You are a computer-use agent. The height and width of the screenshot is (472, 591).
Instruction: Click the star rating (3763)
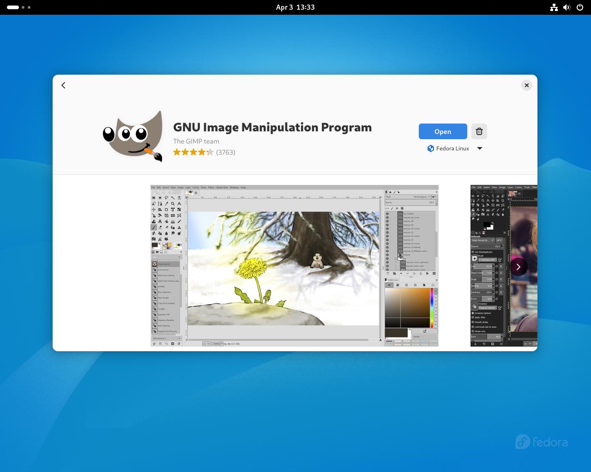point(204,152)
